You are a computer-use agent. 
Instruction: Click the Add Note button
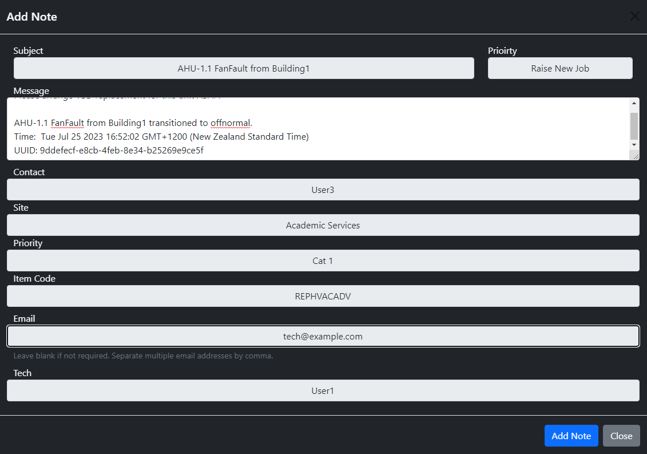point(571,436)
